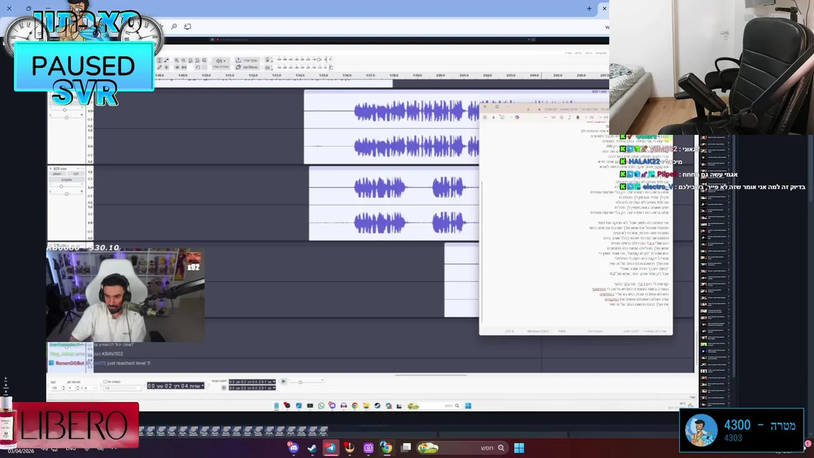The width and height of the screenshot is (814, 458).
Task: Toggle Mute on the 825 ynet track
Action: coord(57,174)
